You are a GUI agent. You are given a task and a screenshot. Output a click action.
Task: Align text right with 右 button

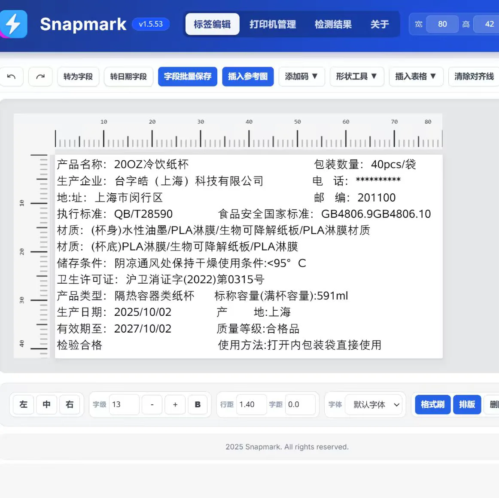[x=70, y=404]
